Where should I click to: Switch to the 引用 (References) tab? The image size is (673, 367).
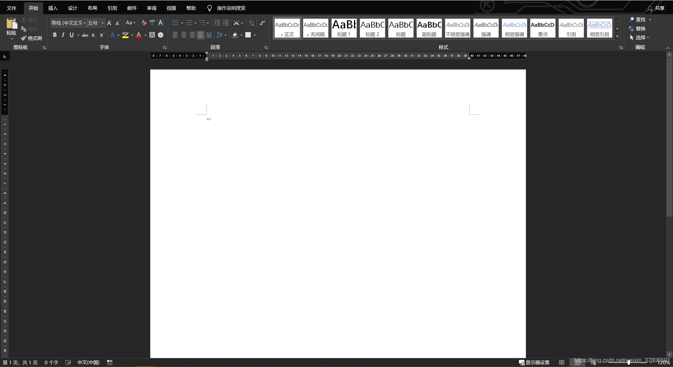tap(112, 8)
